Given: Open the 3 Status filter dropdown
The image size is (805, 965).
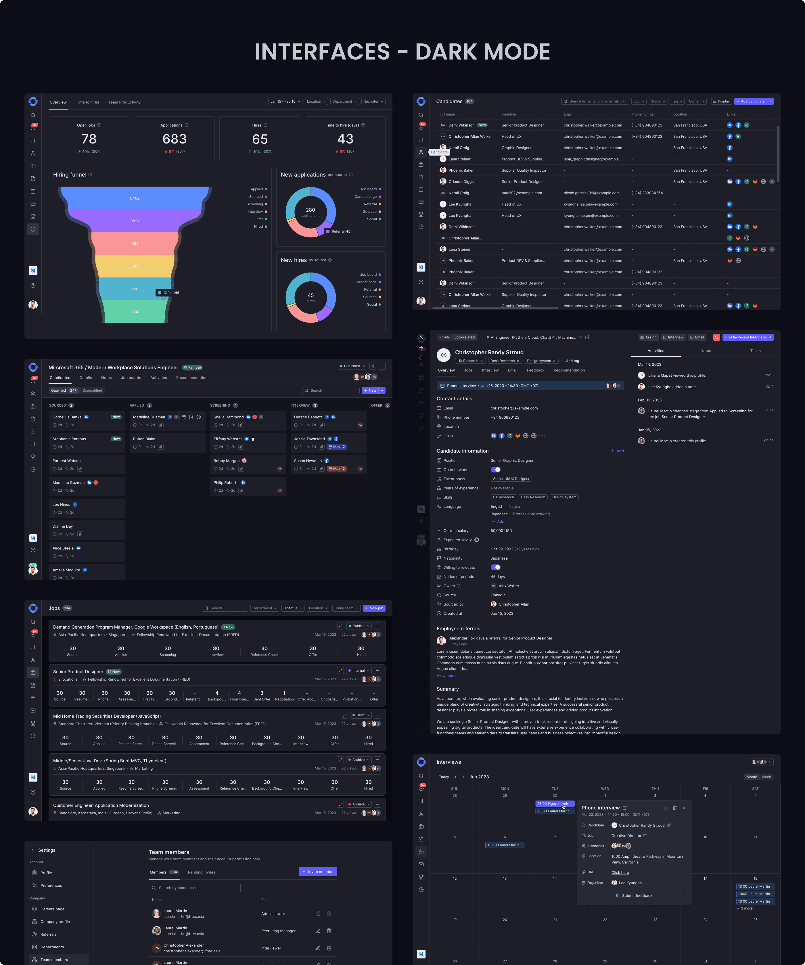Looking at the screenshot, I should pos(293,608).
